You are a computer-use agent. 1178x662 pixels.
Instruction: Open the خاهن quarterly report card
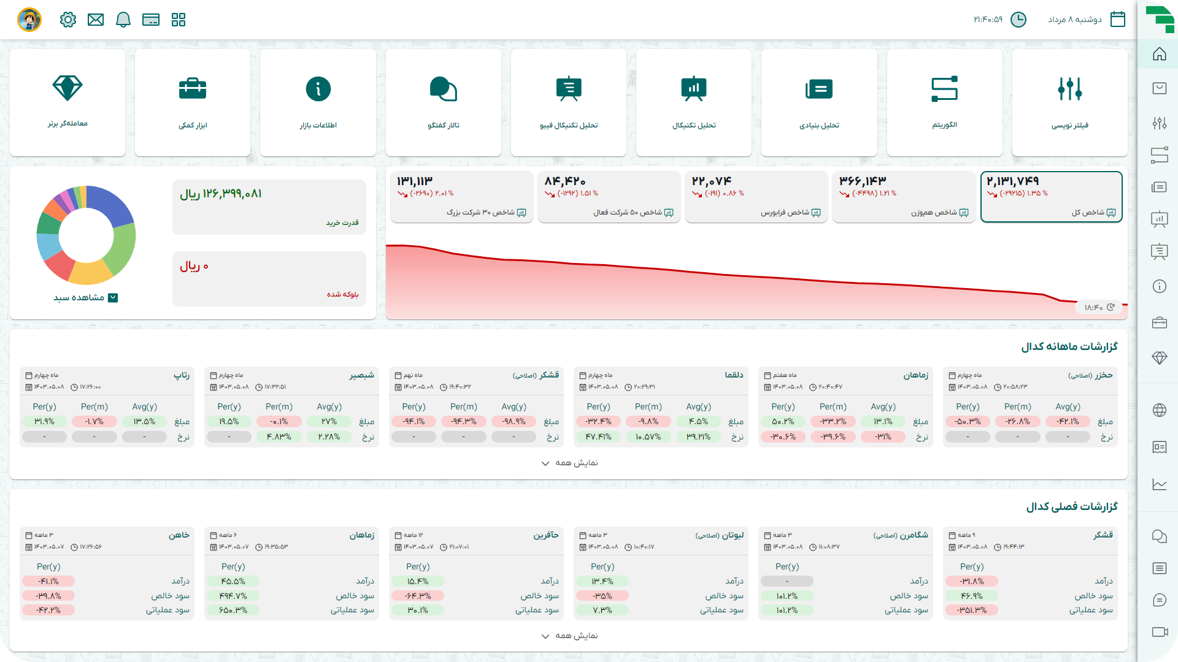pos(107,573)
